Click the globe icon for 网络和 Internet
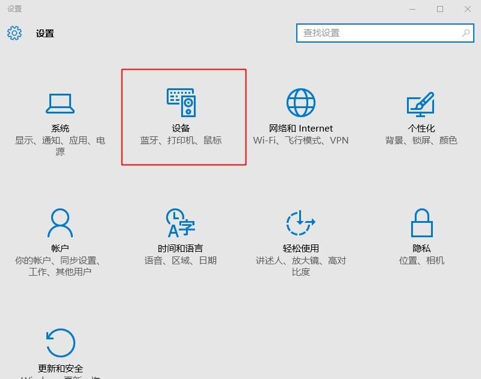This screenshot has height=379, width=481. pos(301,103)
